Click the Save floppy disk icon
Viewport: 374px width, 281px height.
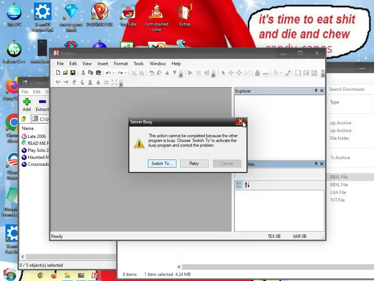point(73,73)
